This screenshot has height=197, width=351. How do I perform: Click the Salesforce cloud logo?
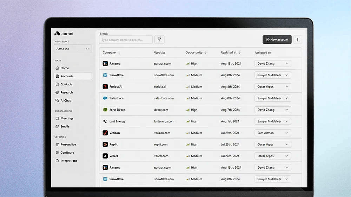point(105,98)
